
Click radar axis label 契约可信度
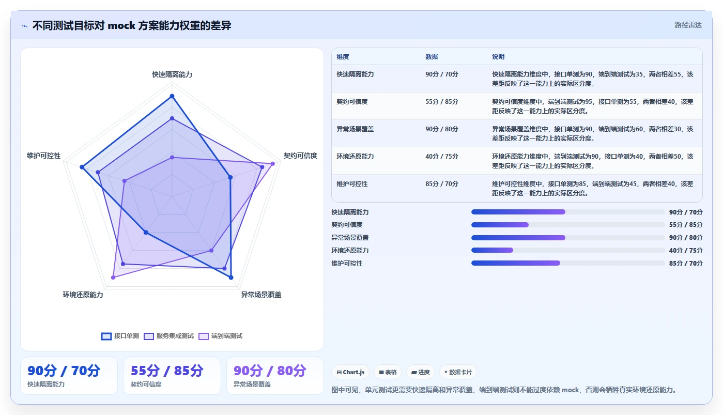tap(300, 156)
